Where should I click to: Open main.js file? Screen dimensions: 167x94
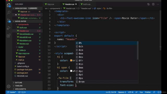(27, 60)
